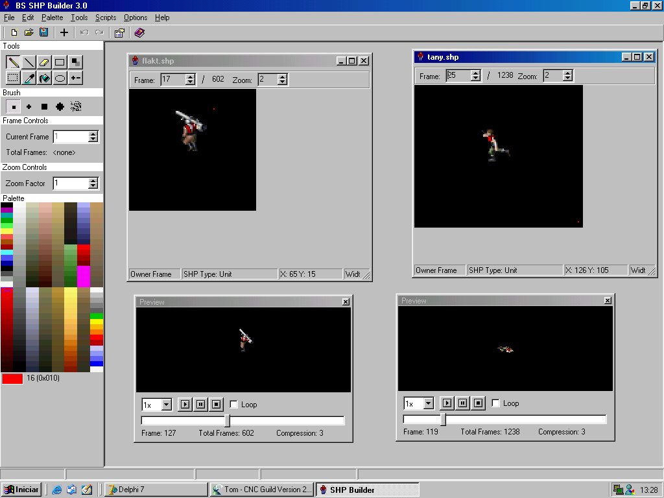The image size is (664, 498).
Task: Activate the dashed rectangle Selection tool
Action: pos(13,78)
